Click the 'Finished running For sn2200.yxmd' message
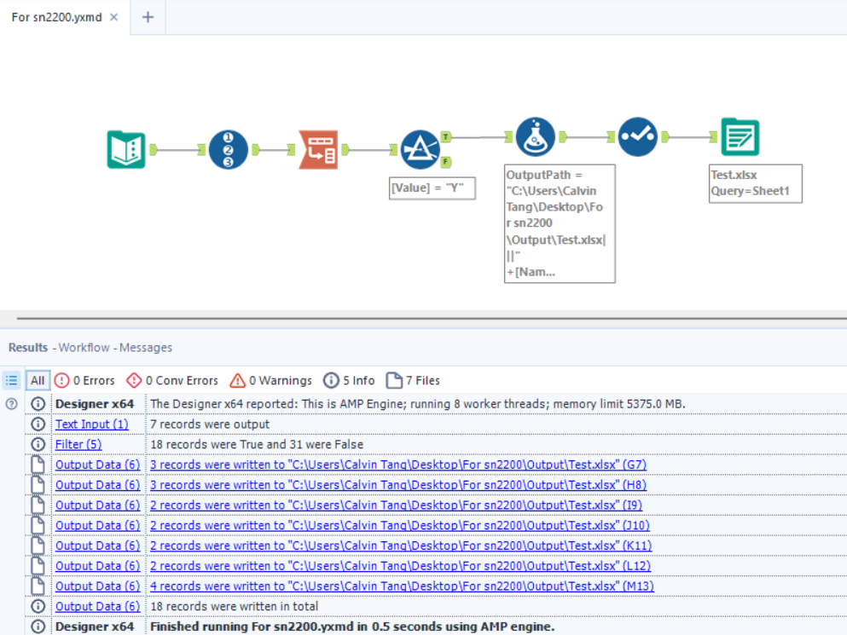The width and height of the screenshot is (847, 635). 352,626
